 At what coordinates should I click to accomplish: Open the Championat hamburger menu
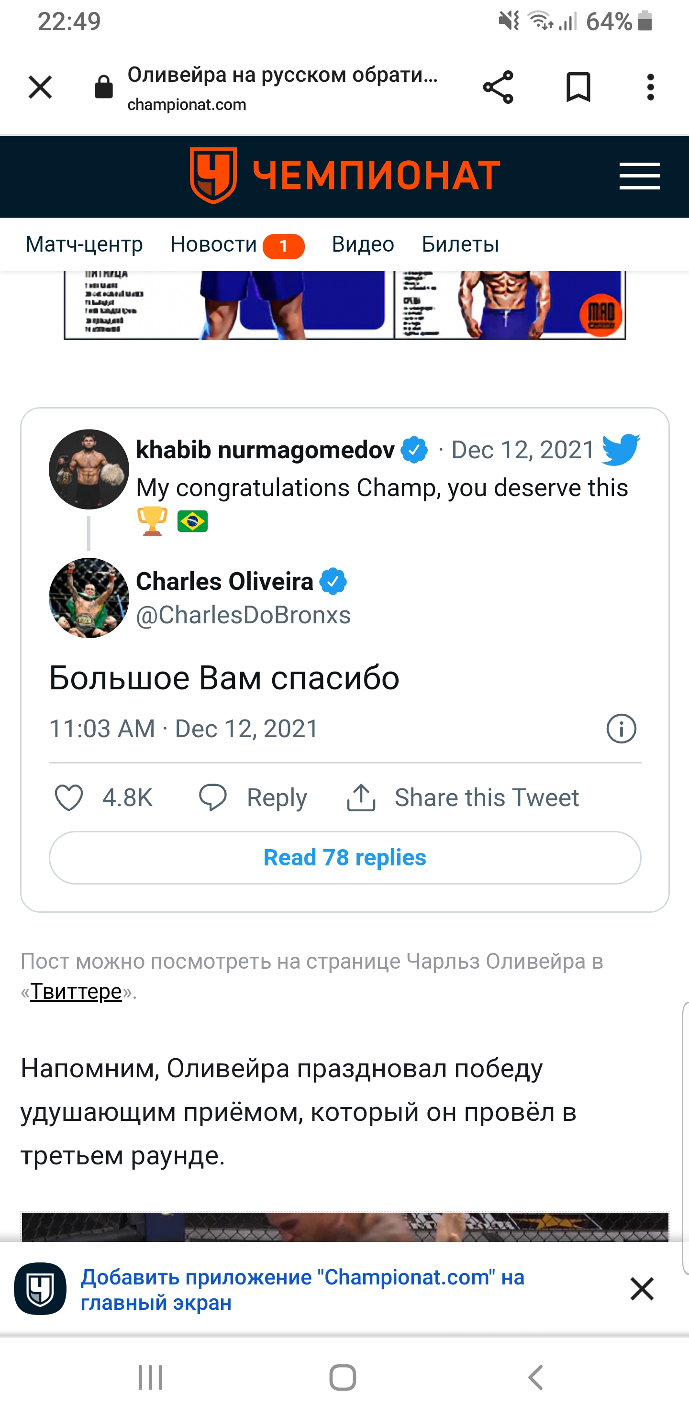point(639,177)
